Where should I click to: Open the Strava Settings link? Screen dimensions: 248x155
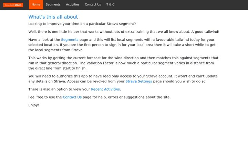[x=139, y=81]
